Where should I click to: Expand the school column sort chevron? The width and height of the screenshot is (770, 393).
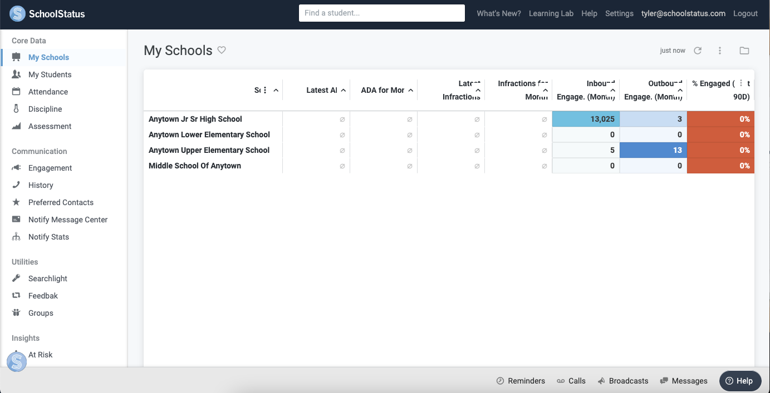pyautogui.click(x=276, y=90)
